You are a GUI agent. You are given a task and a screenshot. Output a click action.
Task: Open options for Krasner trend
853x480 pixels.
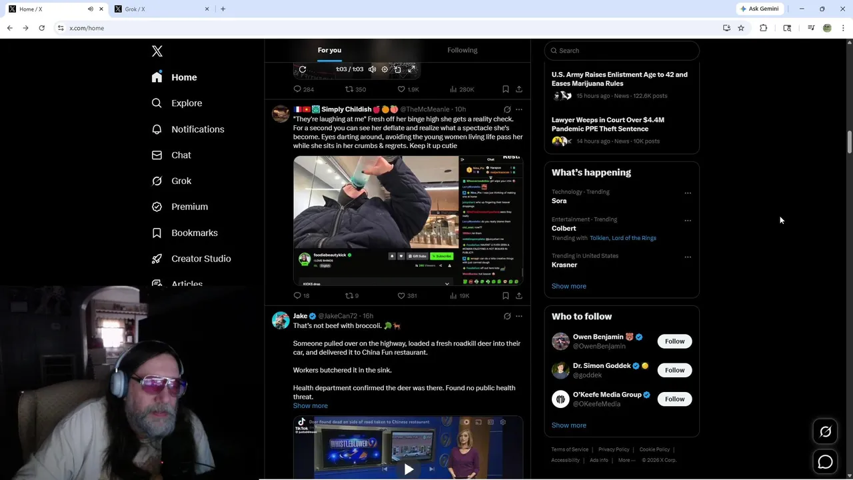click(688, 257)
